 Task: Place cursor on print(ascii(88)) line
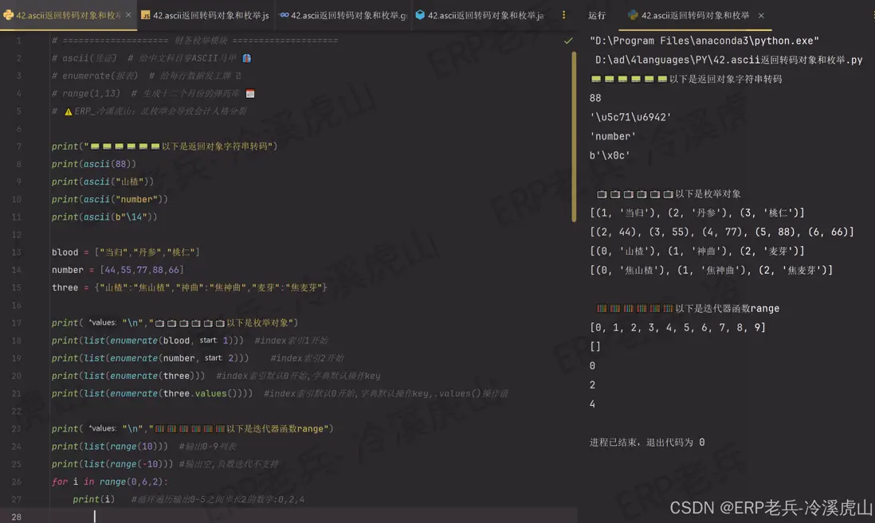coord(94,164)
